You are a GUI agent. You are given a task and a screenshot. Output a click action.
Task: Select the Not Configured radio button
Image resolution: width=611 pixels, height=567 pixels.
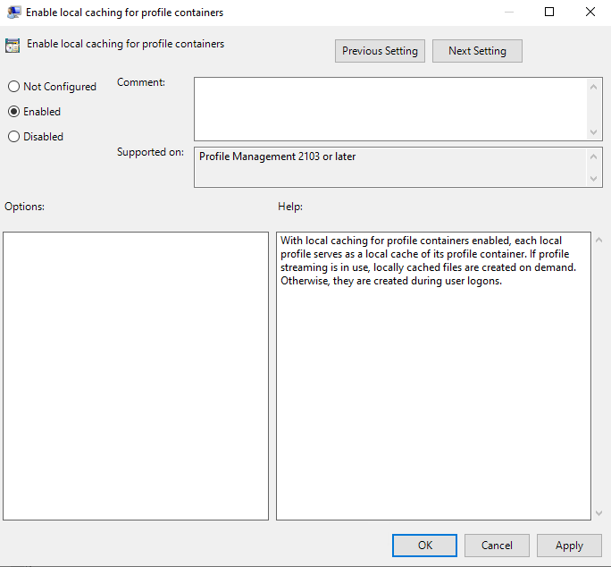point(13,87)
